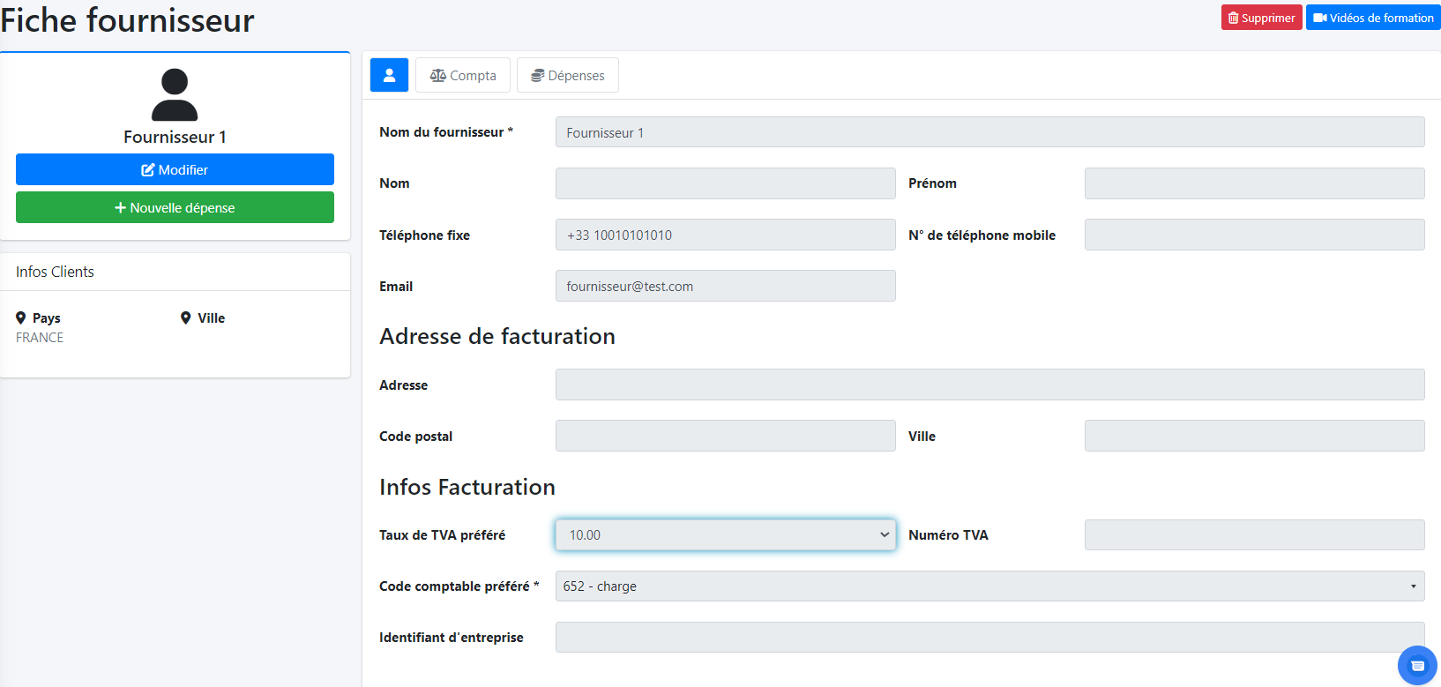
Task: Open the chat support bubble icon
Action: [1417, 666]
